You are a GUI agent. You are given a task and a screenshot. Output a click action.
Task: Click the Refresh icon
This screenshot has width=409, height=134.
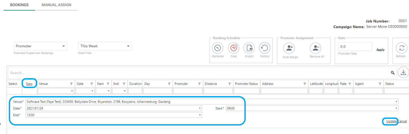(401, 48)
